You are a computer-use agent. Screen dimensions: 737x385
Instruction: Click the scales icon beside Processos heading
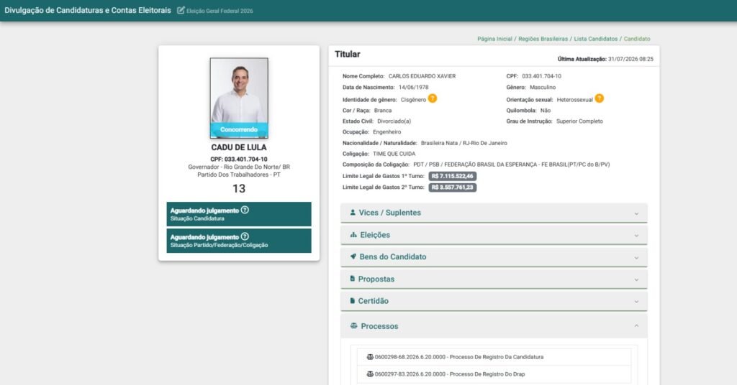tap(354, 326)
